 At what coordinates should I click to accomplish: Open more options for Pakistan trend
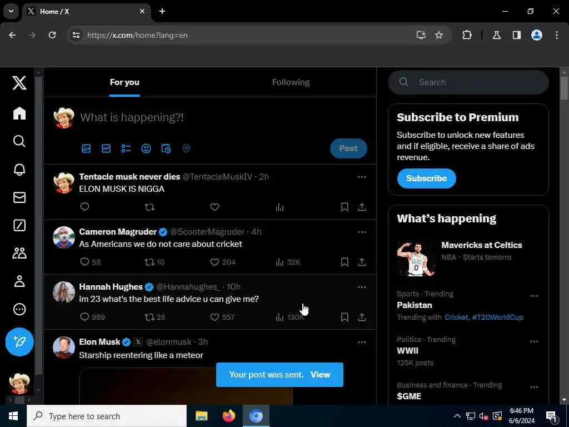(534, 296)
